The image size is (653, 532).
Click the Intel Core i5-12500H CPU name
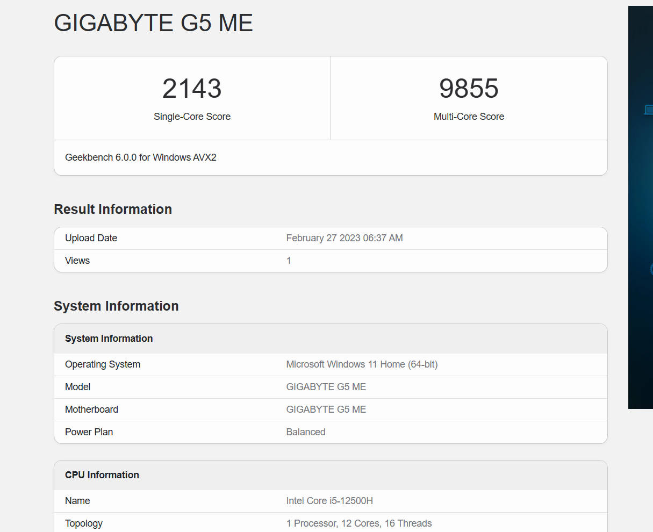329,501
